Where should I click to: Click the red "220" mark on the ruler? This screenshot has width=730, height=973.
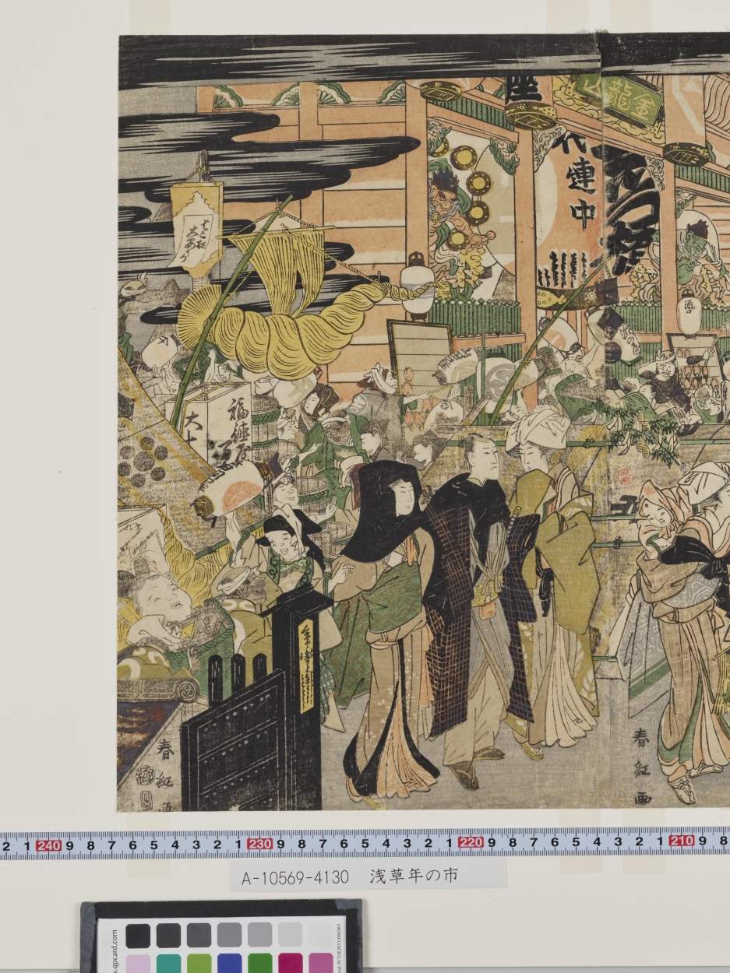pyautogui.click(x=471, y=843)
